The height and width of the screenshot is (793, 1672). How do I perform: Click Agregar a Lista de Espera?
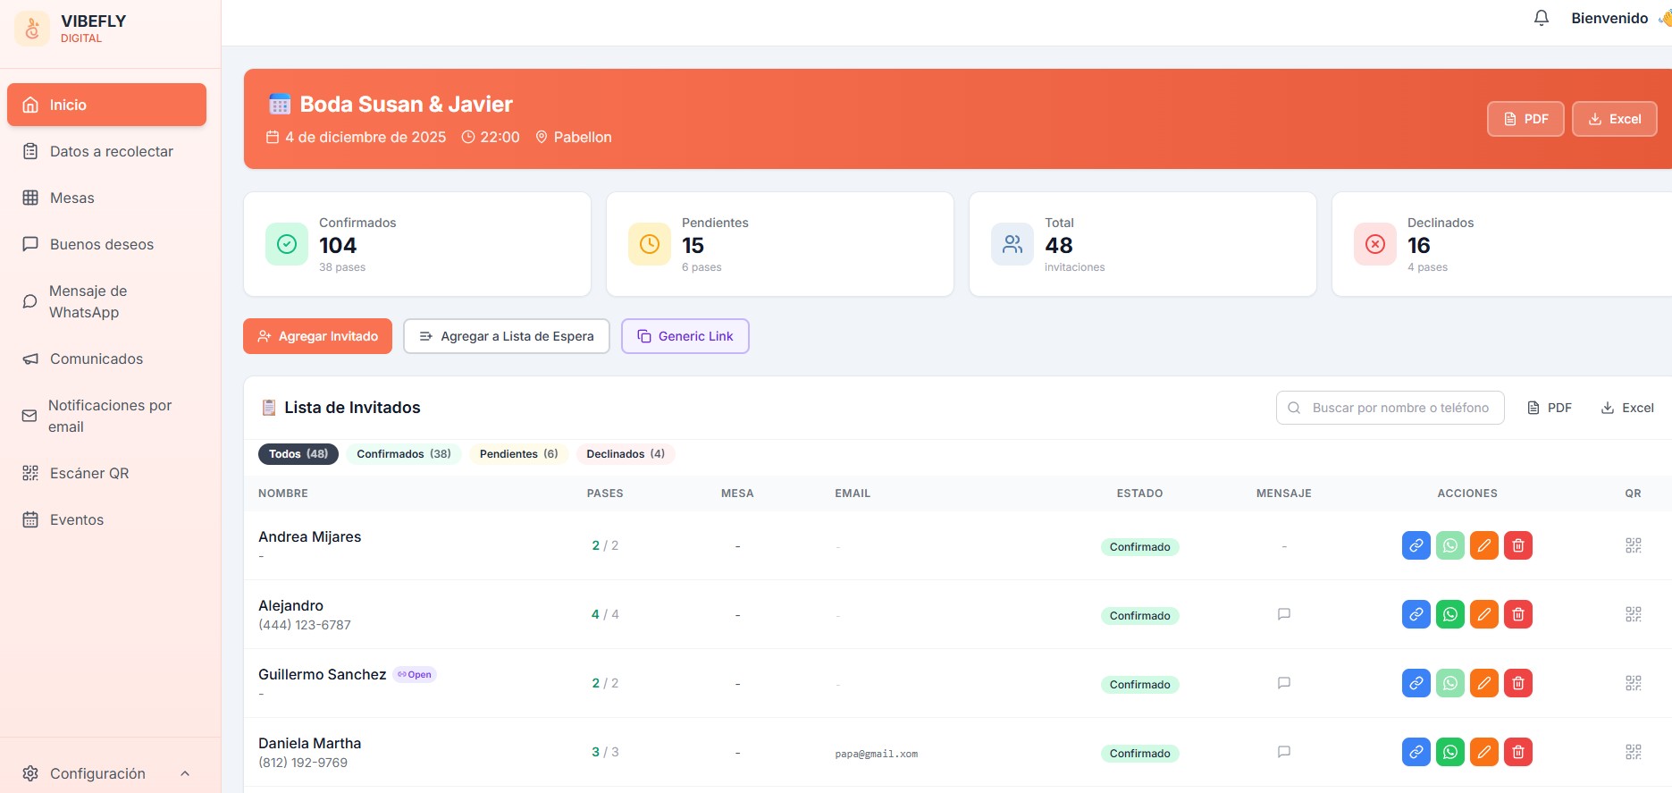(507, 336)
